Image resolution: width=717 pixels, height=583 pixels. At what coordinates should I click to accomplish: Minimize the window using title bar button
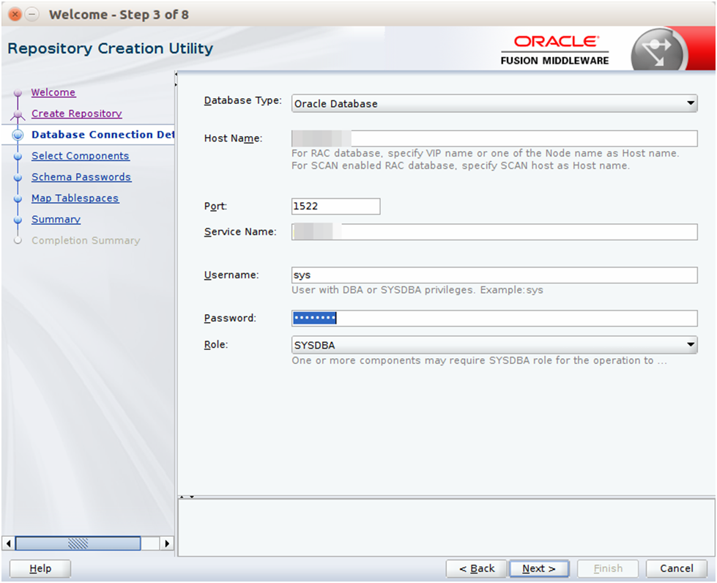pyautogui.click(x=31, y=14)
